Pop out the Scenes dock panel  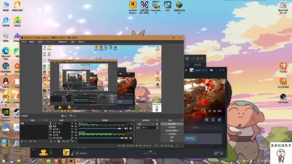pos(46,120)
